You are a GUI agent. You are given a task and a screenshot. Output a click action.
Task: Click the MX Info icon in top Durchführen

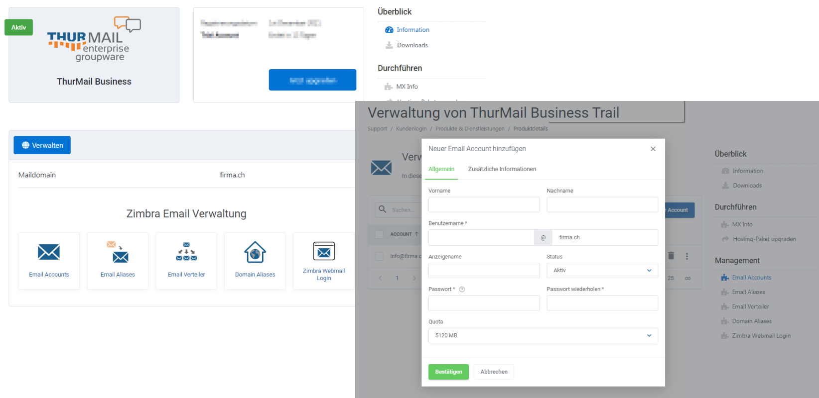389,87
